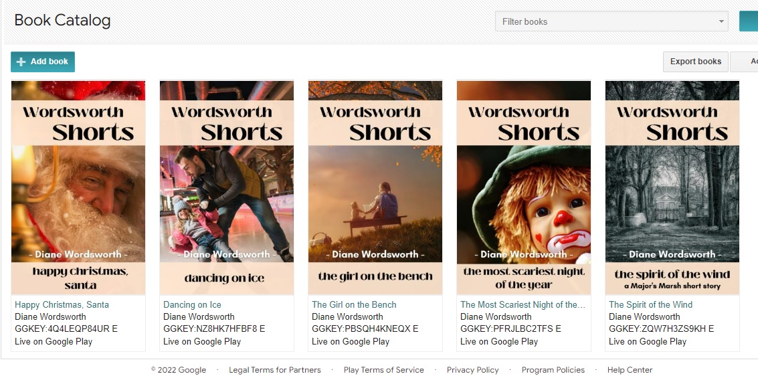Open The Most Scariest Night title link
The image size is (758, 384).
point(523,304)
